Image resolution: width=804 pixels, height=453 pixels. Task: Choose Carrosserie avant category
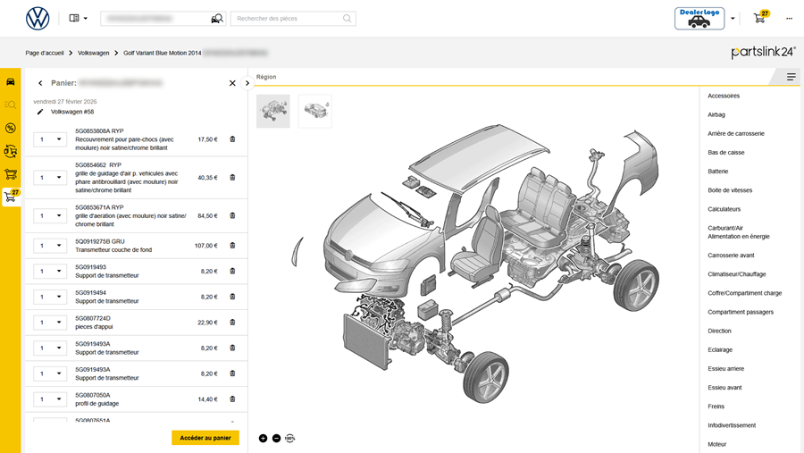click(x=731, y=256)
